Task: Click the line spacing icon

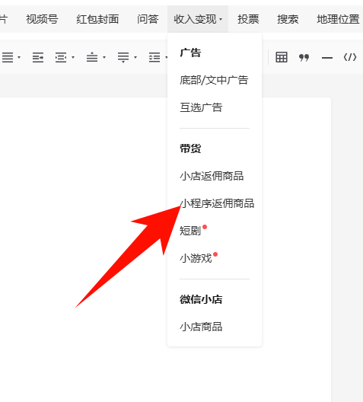Action: [x=154, y=57]
